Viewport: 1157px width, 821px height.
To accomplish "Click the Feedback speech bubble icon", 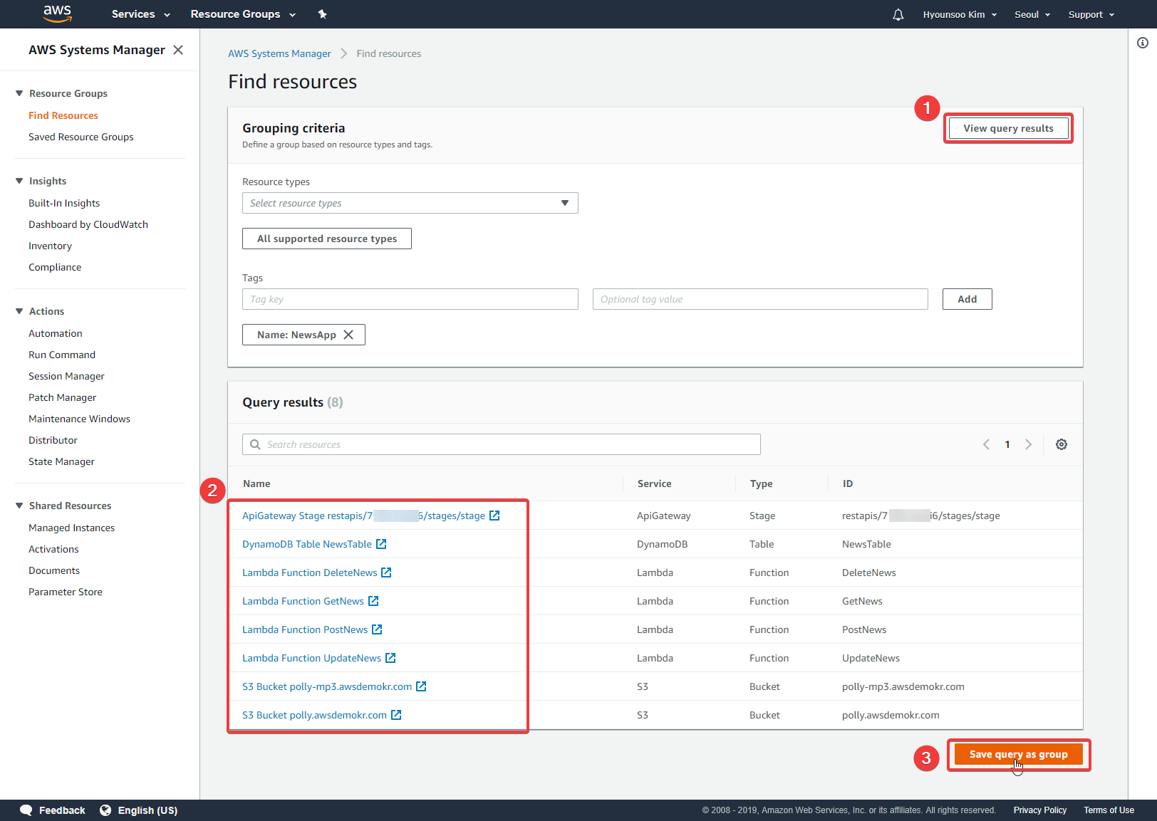I will point(26,810).
